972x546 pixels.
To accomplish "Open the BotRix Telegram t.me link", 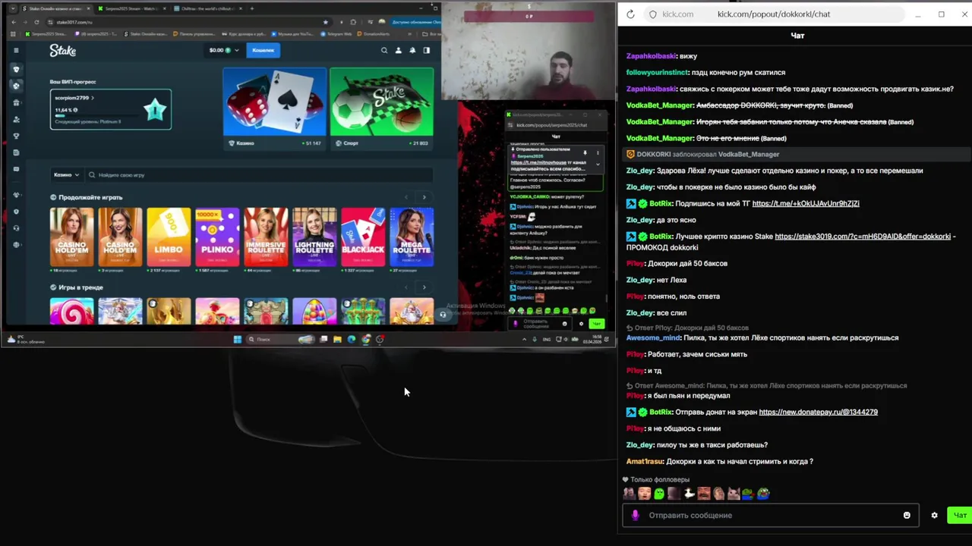I will (x=806, y=203).
